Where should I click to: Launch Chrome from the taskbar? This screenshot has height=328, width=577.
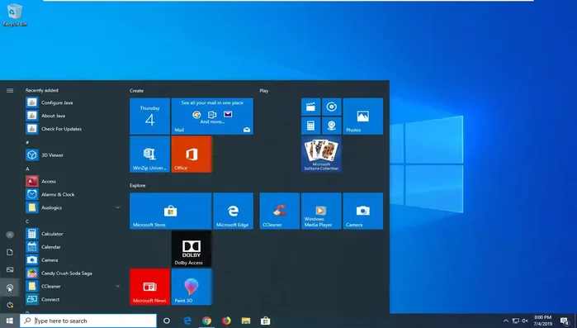tap(207, 321)
